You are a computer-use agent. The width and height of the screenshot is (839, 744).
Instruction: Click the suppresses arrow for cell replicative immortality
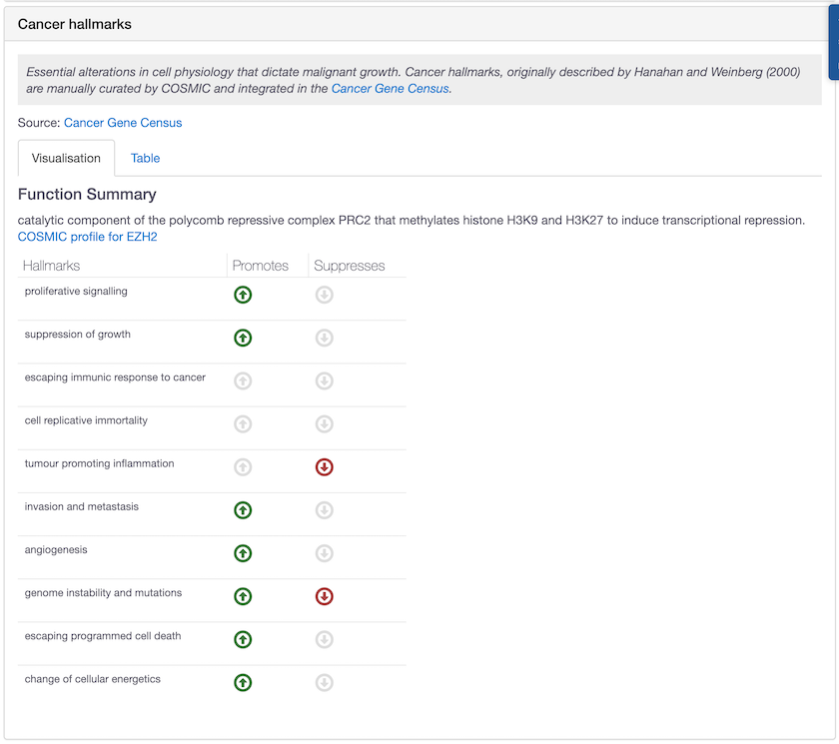pyautogui.click(x=325, y=424)
